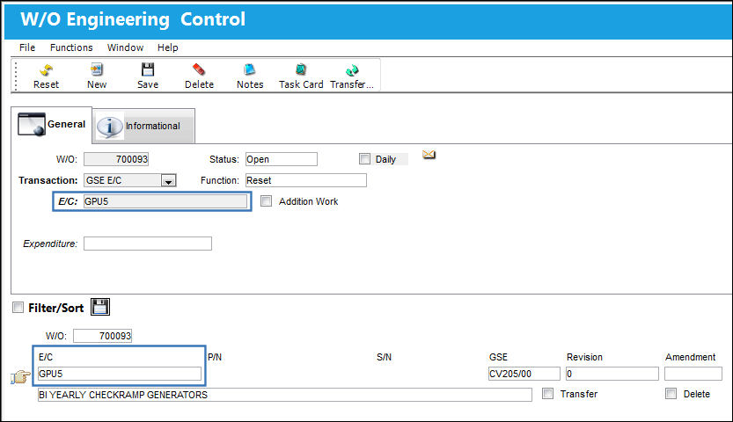
Task: Open the File menu
Action: pyautogui.click(x=27, y=47)
